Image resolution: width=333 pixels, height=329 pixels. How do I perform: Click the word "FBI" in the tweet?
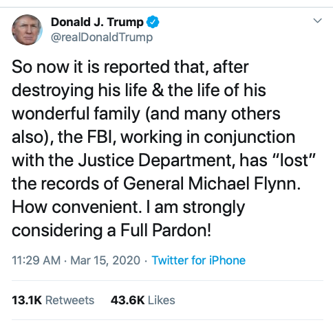(x=100, y=137)
